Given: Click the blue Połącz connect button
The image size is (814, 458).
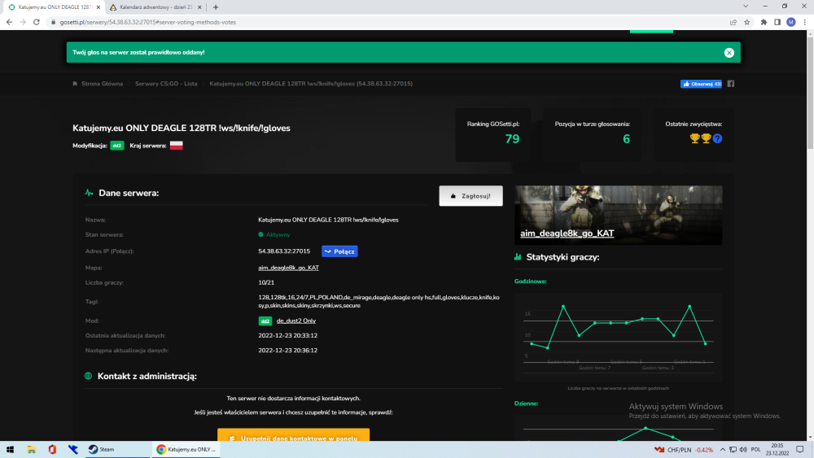Looking at the screenshot, I should pyautogui.click(x=339, y=251).
